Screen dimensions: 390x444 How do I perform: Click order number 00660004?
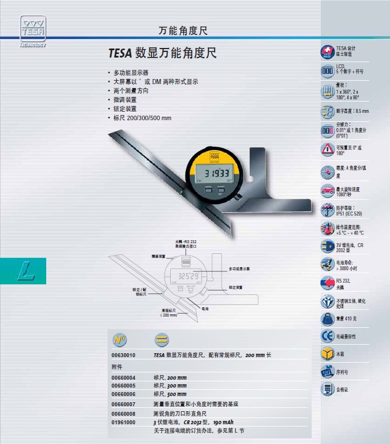pos(123,378)
